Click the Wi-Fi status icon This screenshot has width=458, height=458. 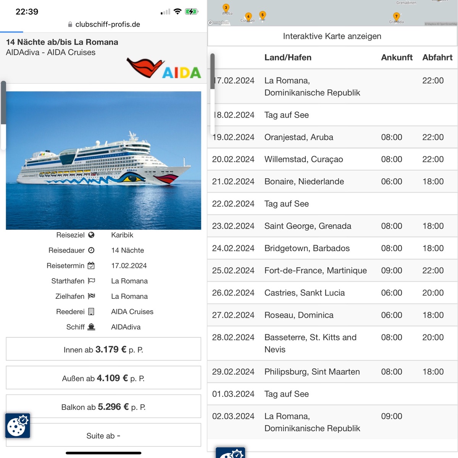tap(177, 11)
